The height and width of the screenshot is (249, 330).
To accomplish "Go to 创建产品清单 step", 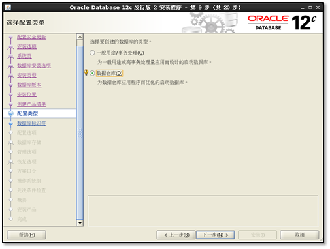I will (31, 104).
